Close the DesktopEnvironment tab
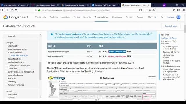186x104 pixels. coord(58,5)
